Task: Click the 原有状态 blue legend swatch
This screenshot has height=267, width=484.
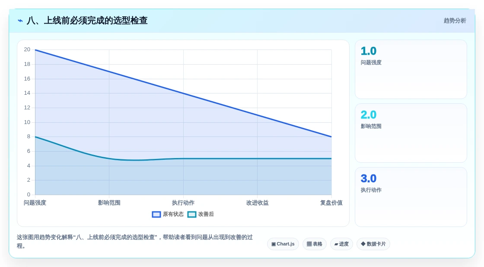Action: [x=156, y=214]
